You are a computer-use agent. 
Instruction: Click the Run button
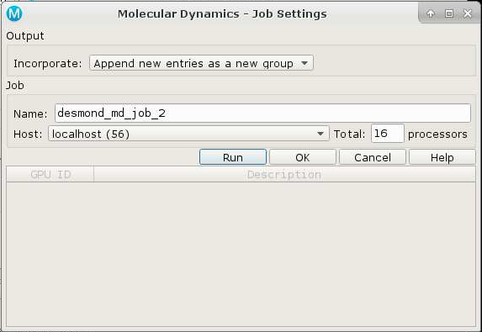coord(233,157)
